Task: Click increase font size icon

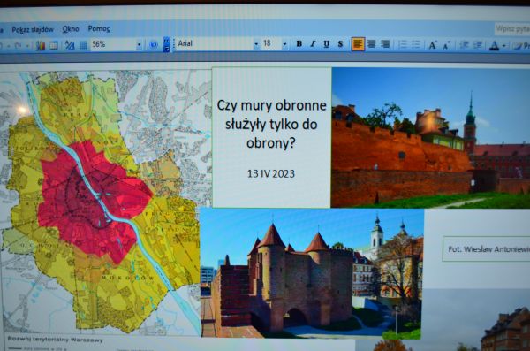Action: pos(433,45)
